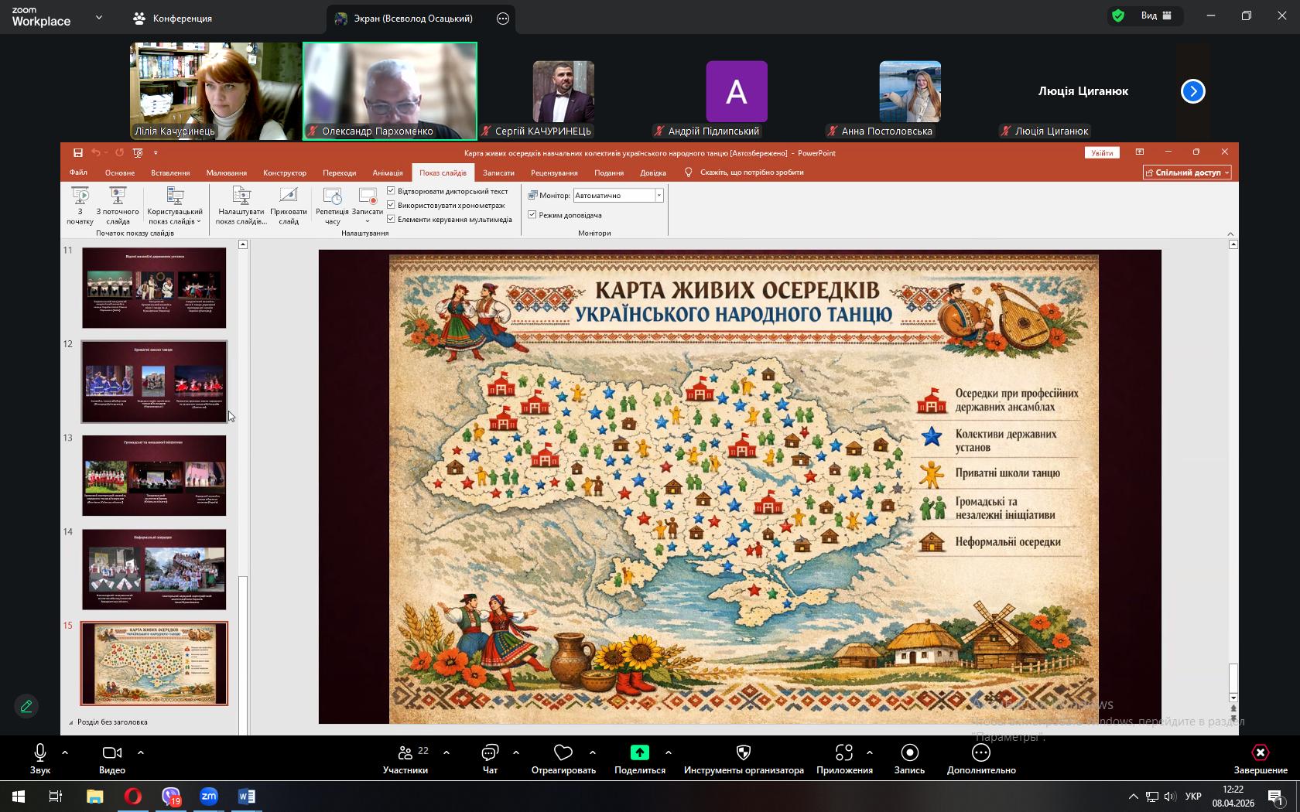Viewport: 1300px width, 812px height.
Task: Open the Zoom Chat panel
Action: pos(490,753)
